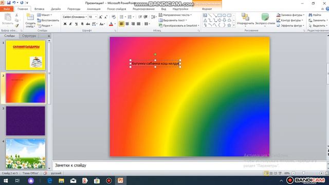329x185 pixels.
Task: Convert text with Преобразовать в SmartArt
Action: [179, 26]
